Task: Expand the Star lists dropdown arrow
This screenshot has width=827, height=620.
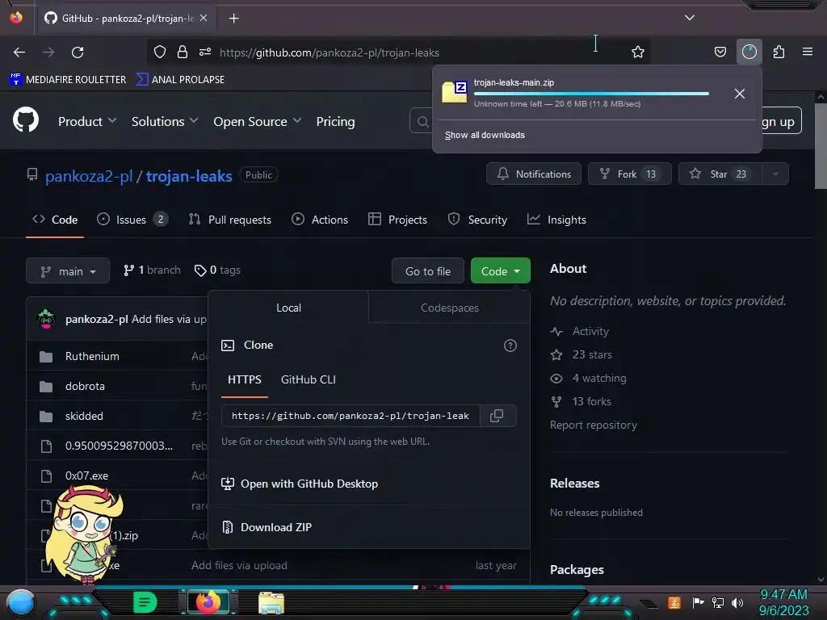Action: [x=775, y=174]
